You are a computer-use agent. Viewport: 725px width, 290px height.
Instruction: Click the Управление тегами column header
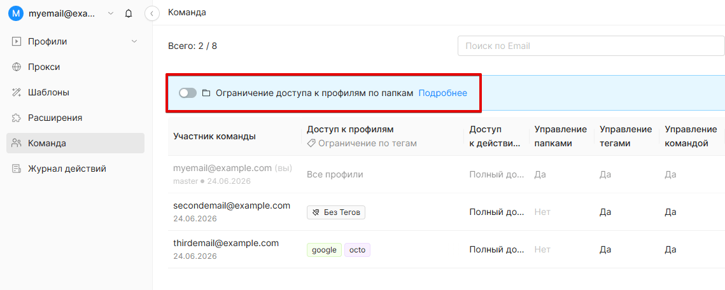(x=626, y=136)
